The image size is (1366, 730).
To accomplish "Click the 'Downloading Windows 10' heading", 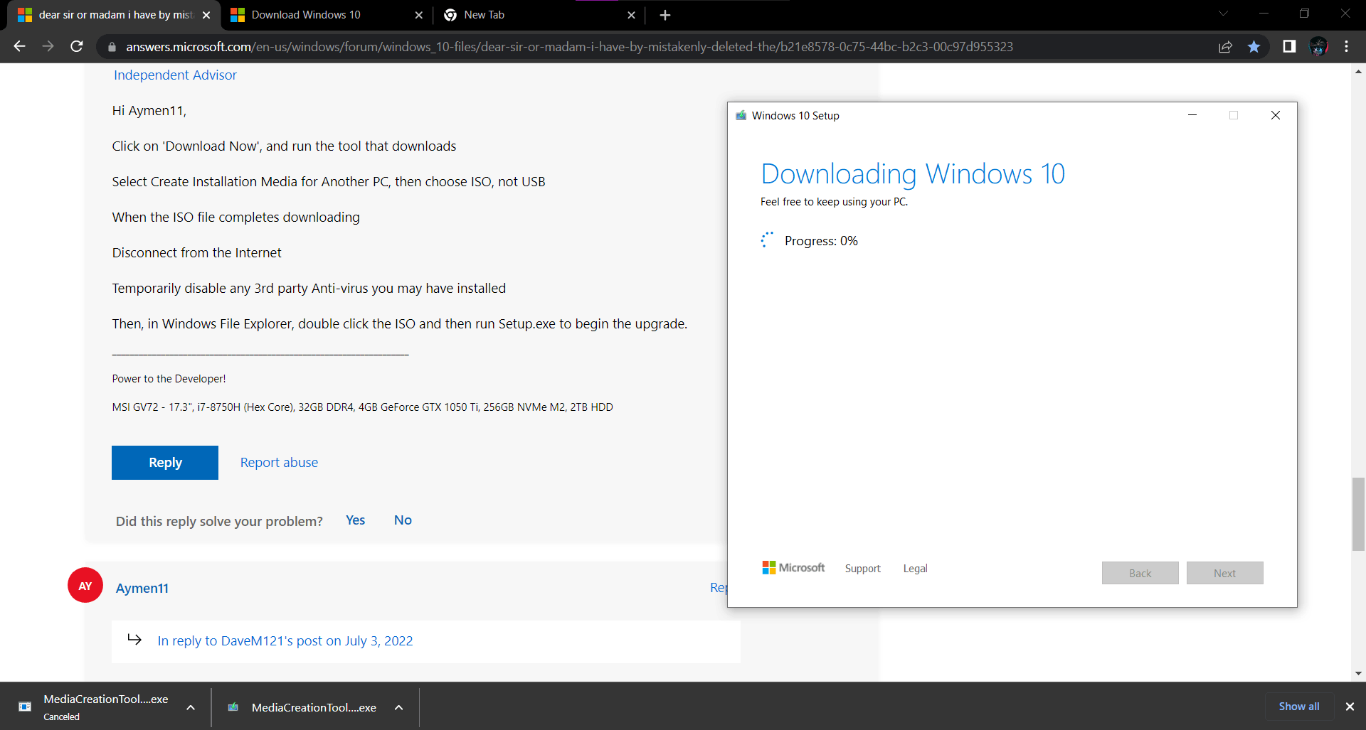I will click(x=913, y=174).
